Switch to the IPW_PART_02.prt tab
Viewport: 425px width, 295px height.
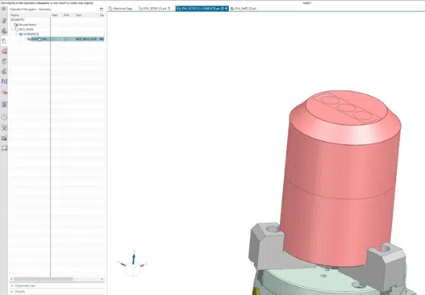coord(243,9)
